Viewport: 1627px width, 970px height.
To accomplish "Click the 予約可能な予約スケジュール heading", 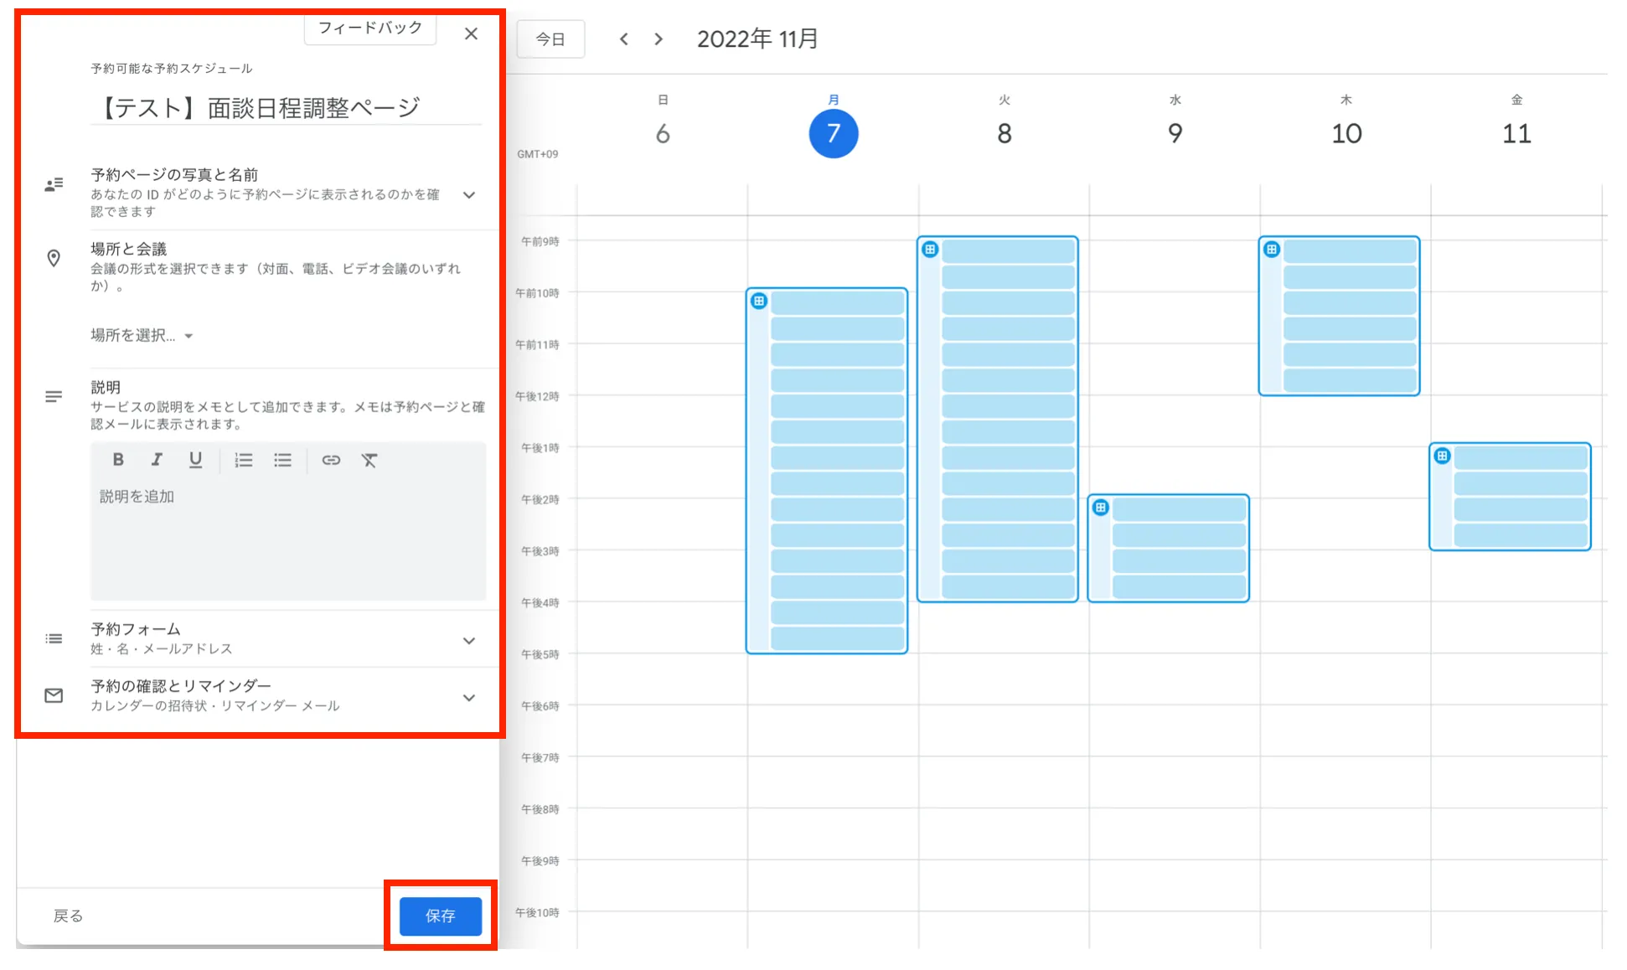I will (172, 69).
